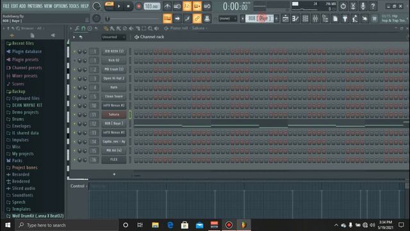
Task: Click the song position slider
Action: 133,19
